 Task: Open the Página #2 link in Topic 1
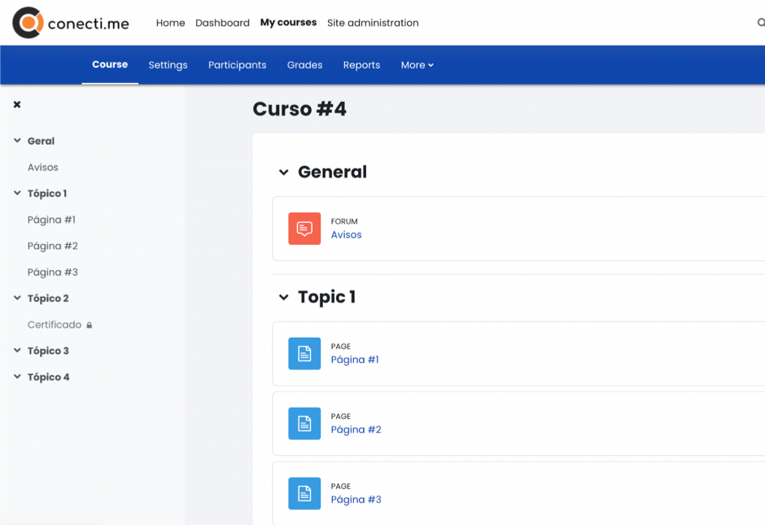click(x=356, y=430)
